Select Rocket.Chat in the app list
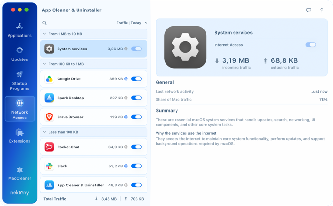Image resolution: width=333 pixels, height=206 pixels. click(x=93, y=147)
